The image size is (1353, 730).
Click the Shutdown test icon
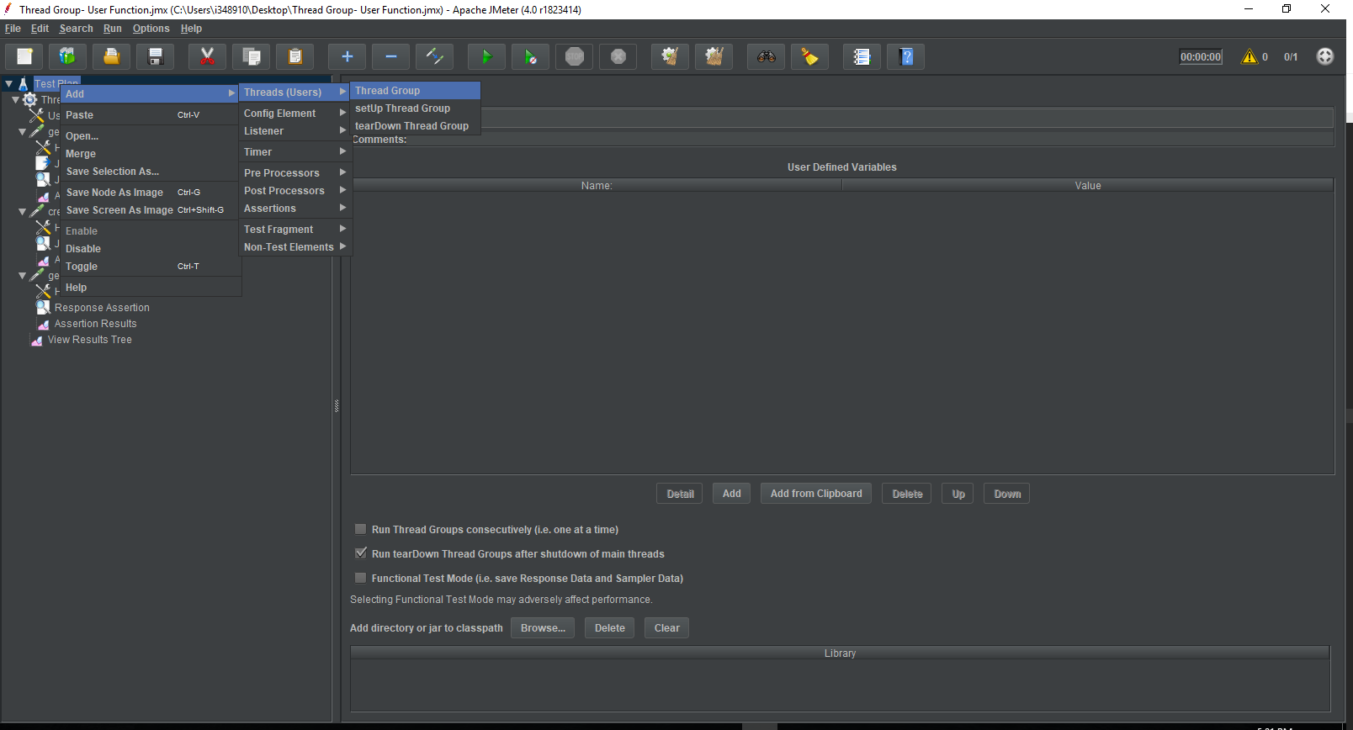pos(618,56)
